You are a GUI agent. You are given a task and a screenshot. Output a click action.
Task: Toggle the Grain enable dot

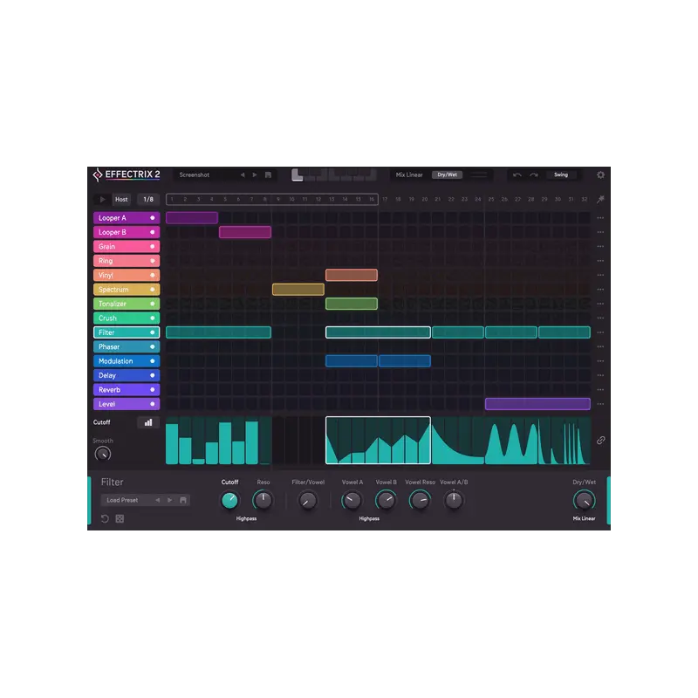pos(152,247)
